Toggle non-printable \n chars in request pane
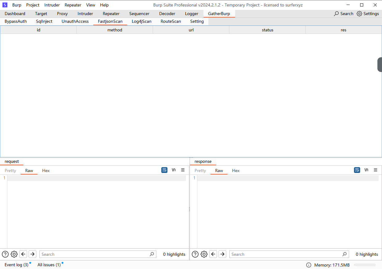Image resolution: width=382 pixels, height=269 pixels. tap(174, 170)
